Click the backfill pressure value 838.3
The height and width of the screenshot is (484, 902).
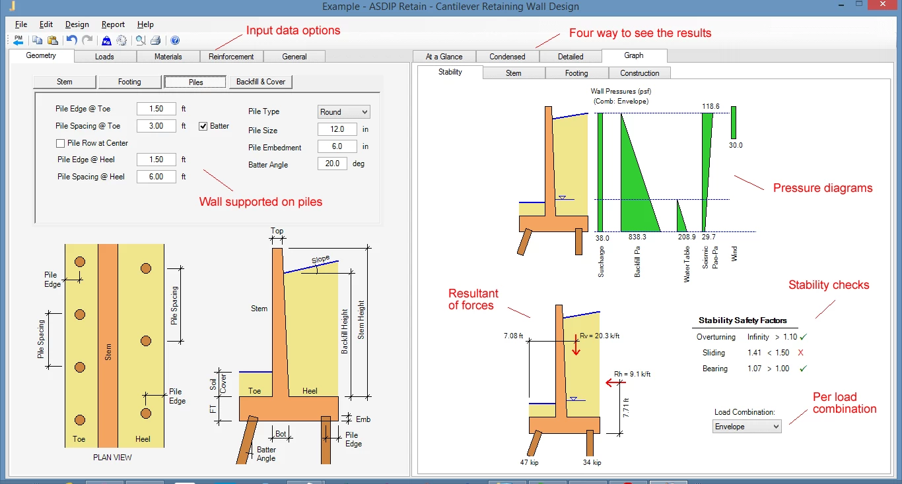coord(638,237)
